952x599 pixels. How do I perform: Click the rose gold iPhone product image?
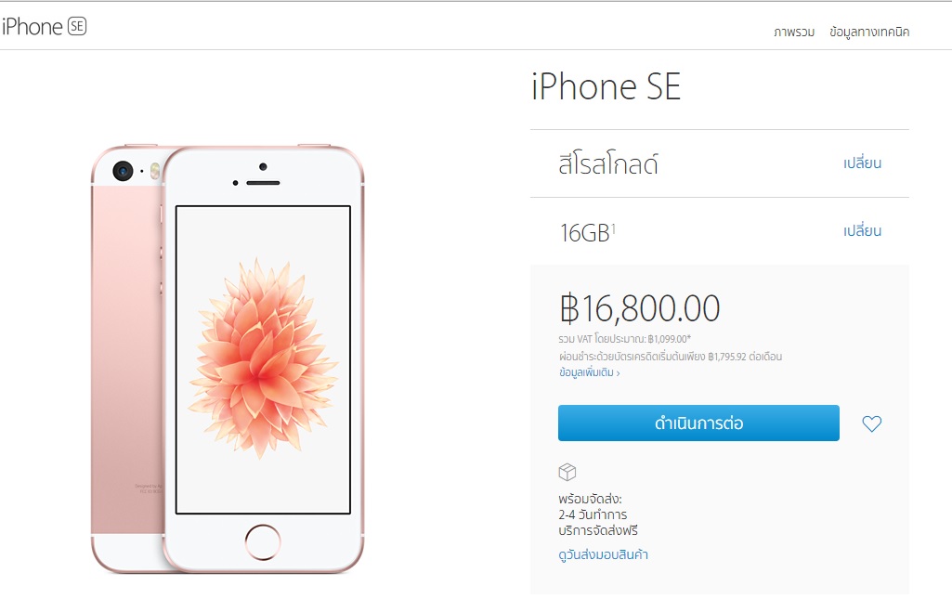tap(228, 358)
